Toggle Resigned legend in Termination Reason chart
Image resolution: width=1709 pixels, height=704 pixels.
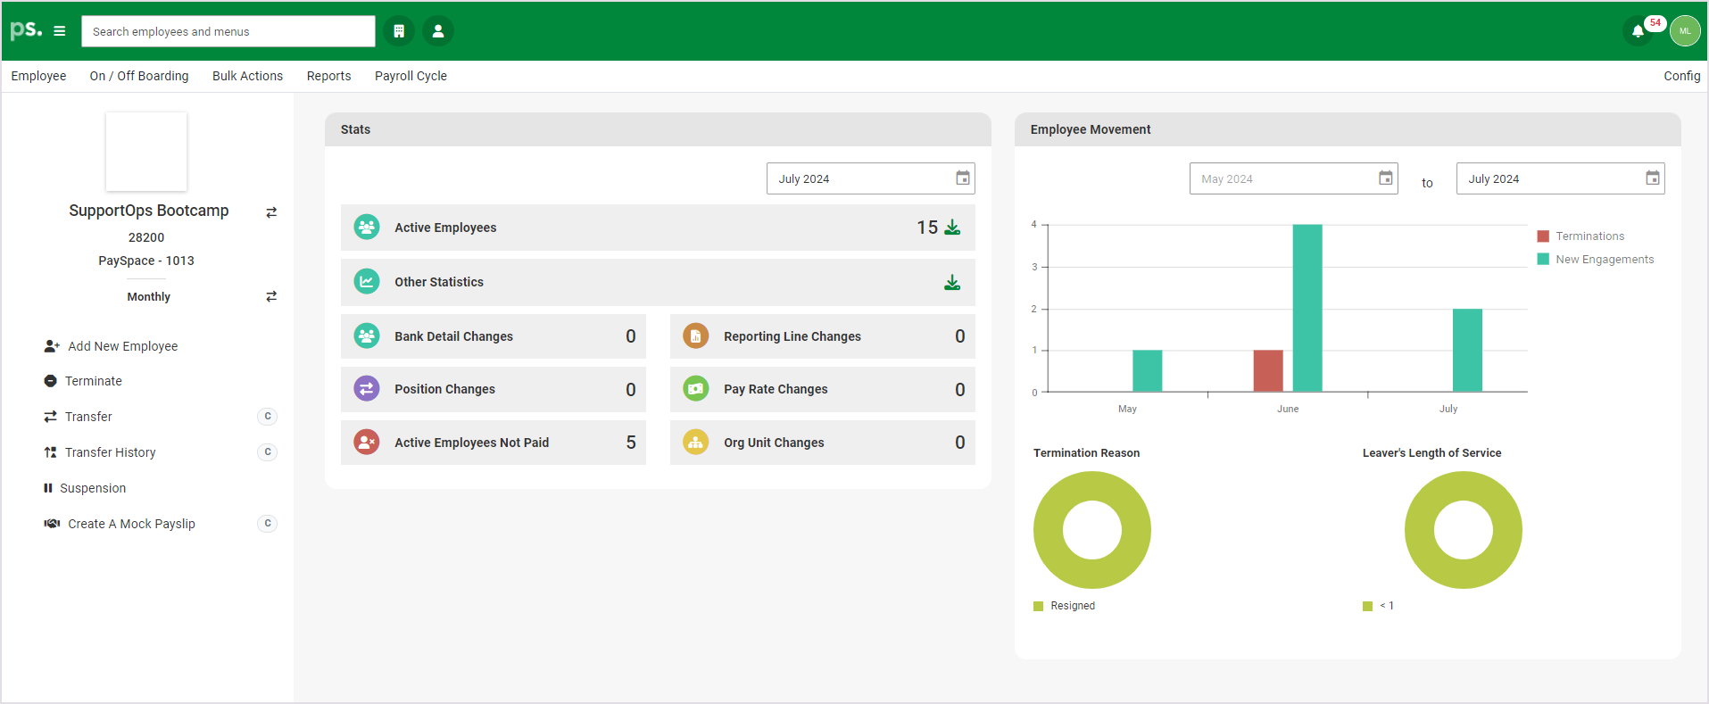point(1071,606)
